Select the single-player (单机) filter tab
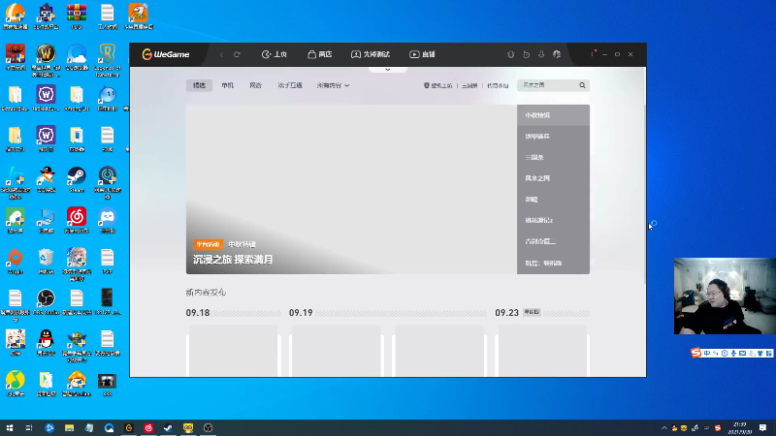Image resolution: width=776 pixels, height=436 pixels. 228,85
